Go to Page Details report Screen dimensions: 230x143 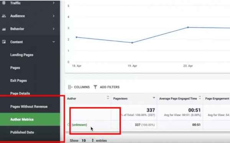(x=20, y=93)
